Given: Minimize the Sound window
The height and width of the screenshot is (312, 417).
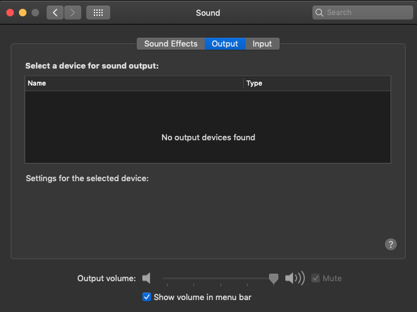Looking at the screenshot, I should 23,13.
